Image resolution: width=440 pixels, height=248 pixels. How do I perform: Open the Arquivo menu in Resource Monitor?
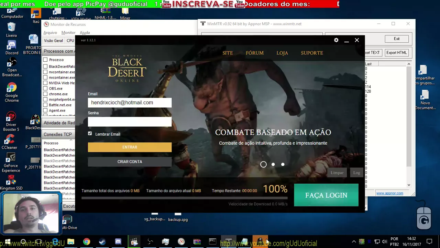(x=50, y=33)
